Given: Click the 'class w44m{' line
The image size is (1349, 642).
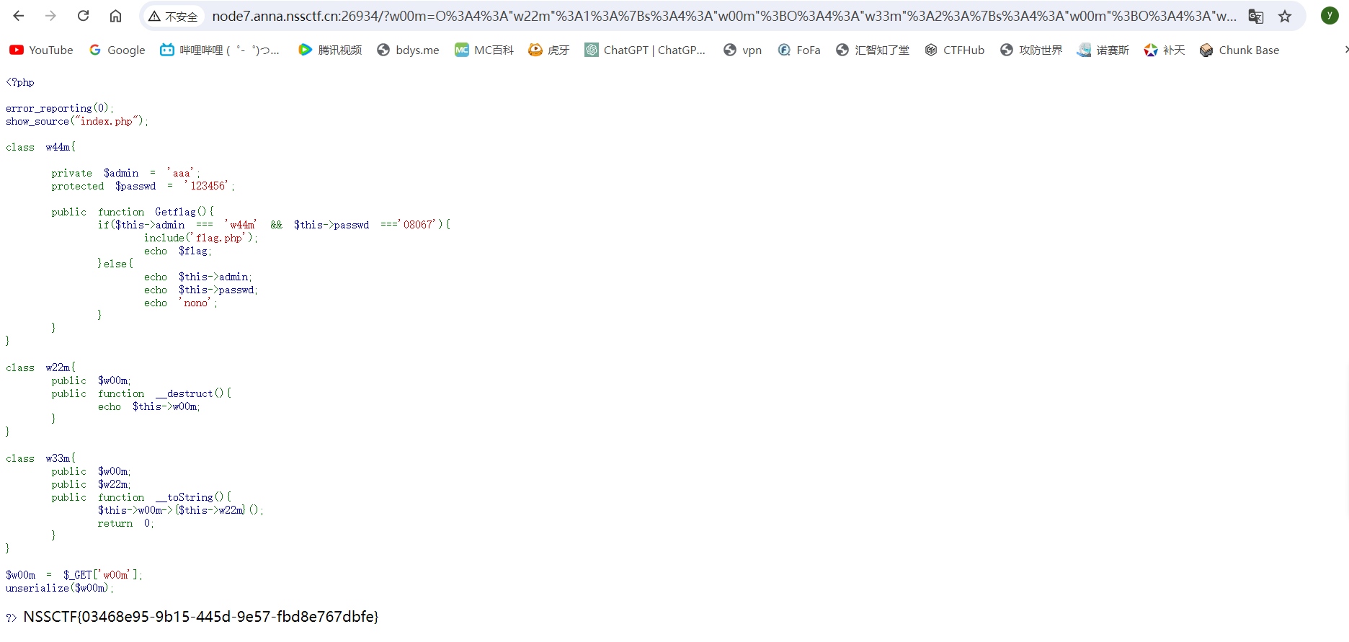Looking at the screenshot, I should coord(40,147).
